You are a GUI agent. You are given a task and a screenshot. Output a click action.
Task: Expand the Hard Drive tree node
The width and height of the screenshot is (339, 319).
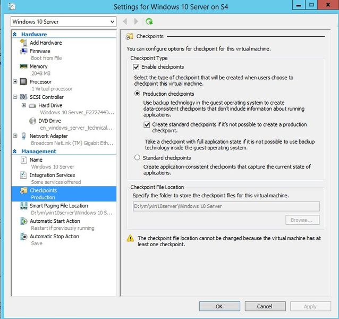tap(24, 105)
